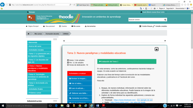Click the browser back arrow button

click(2, 5)
